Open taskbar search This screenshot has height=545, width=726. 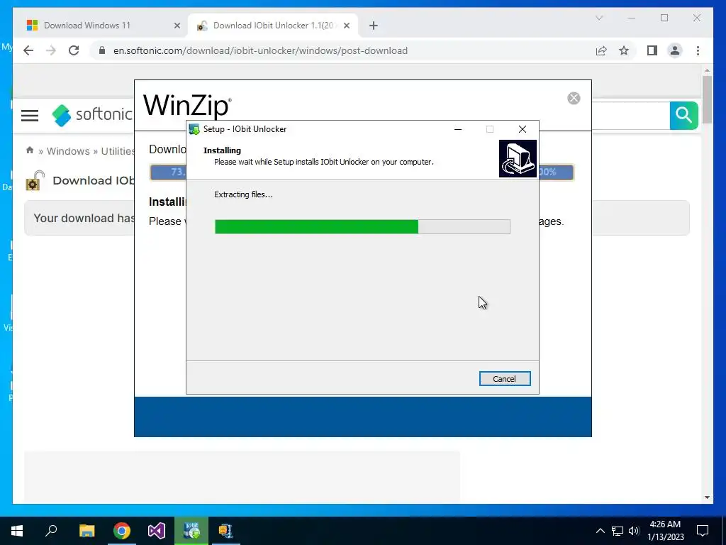coord(51,531)
